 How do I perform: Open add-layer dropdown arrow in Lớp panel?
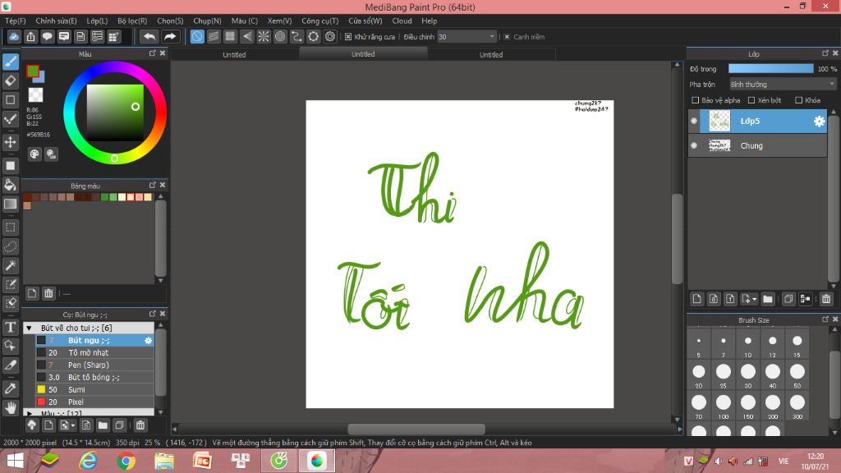(x=754, y=299)
